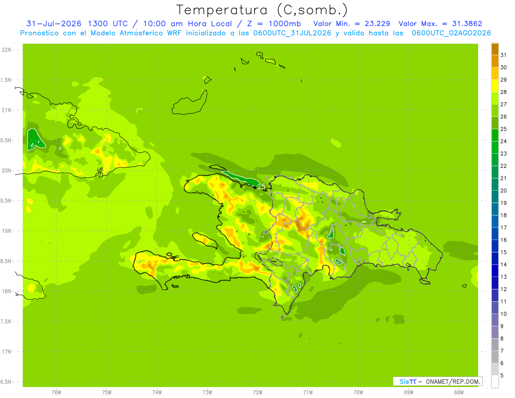Viewport: 515px width, 398px height.
Task: Click the teal legend swatch between 19 and 20
Action: [495, 197]
